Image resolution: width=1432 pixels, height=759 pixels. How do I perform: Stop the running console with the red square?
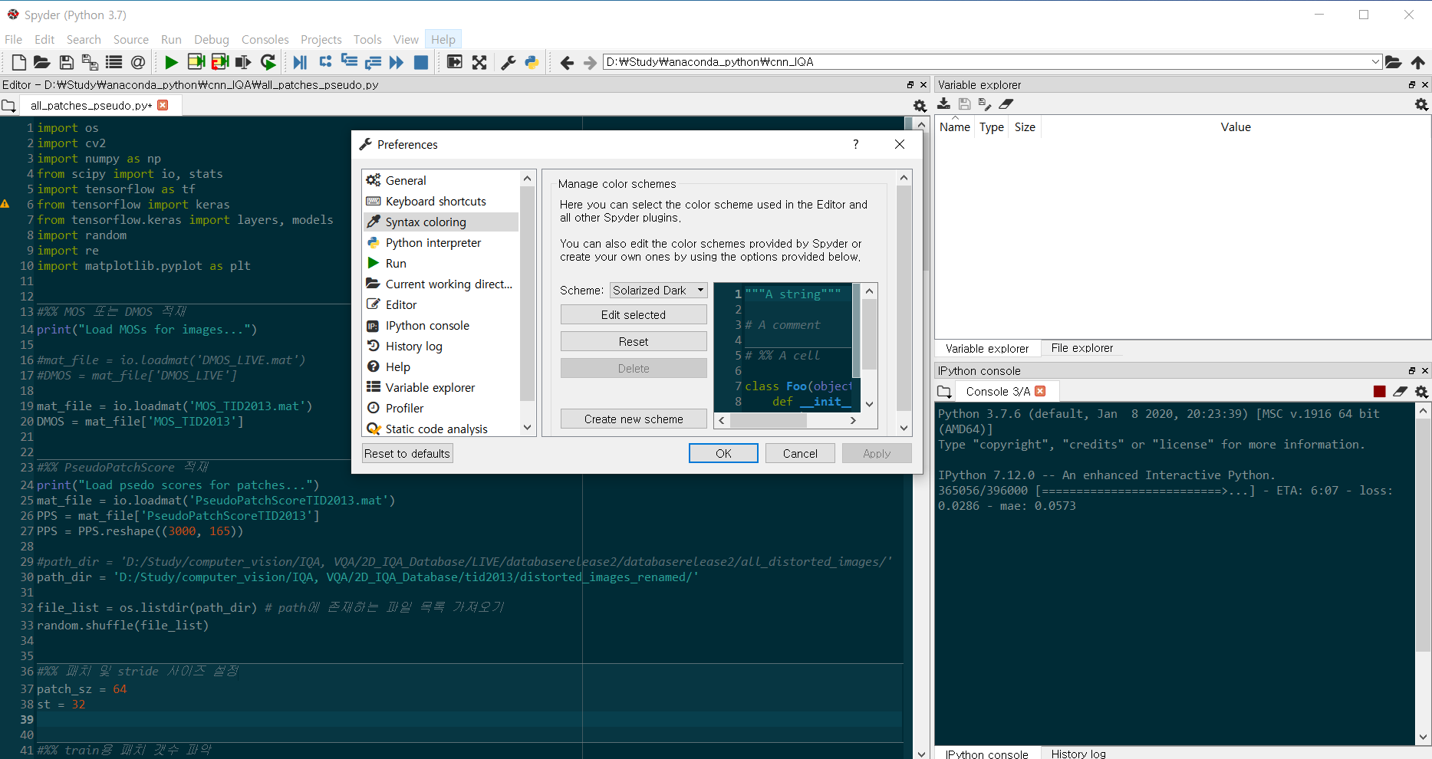click(1380, 392)
